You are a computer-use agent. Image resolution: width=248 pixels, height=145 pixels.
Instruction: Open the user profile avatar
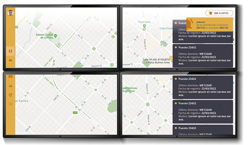[10, 13]
